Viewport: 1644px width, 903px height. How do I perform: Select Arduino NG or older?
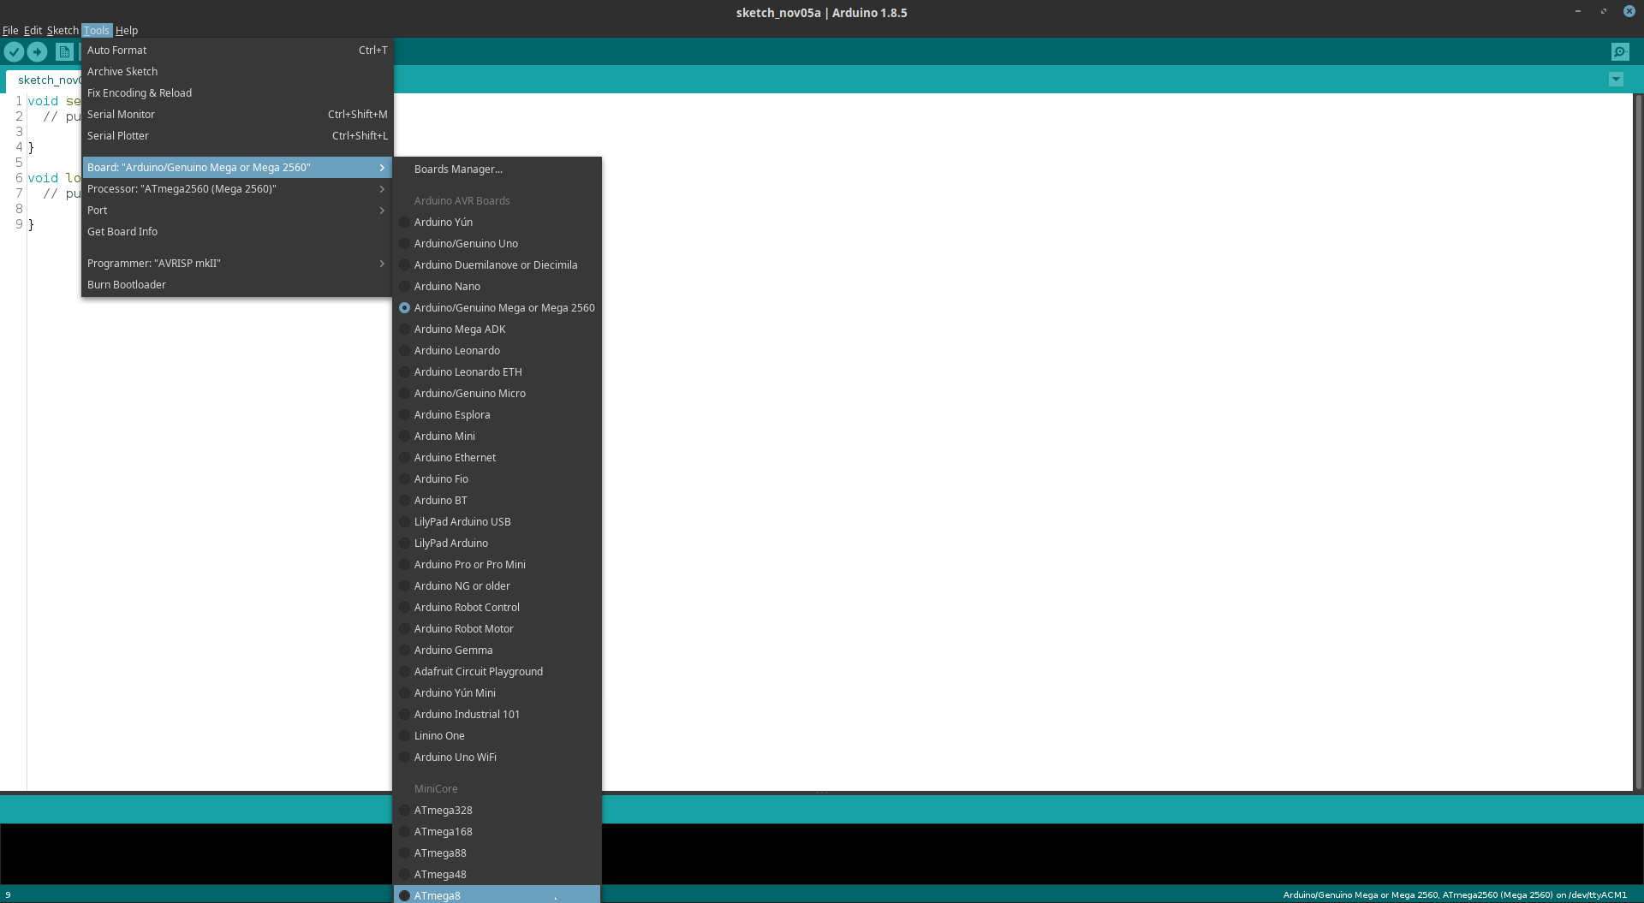pyautogui.click(x=497, y=586)
